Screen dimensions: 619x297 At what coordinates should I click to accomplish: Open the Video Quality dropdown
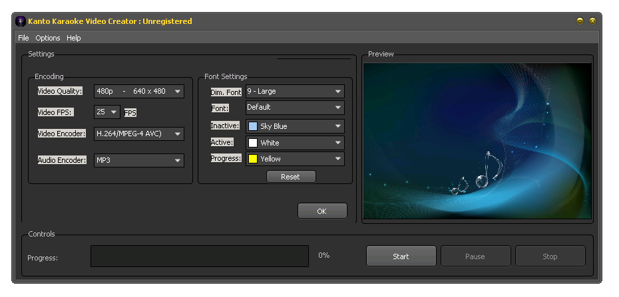click(139, 91)
